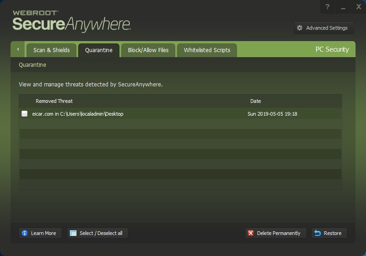Image resolution: width=366 pixels, height=256 pixels.
Task: Click Select / Deselect all
Action: (97, 233)
